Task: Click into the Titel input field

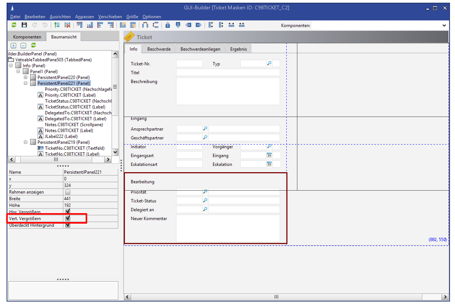Action: point(228,72)
